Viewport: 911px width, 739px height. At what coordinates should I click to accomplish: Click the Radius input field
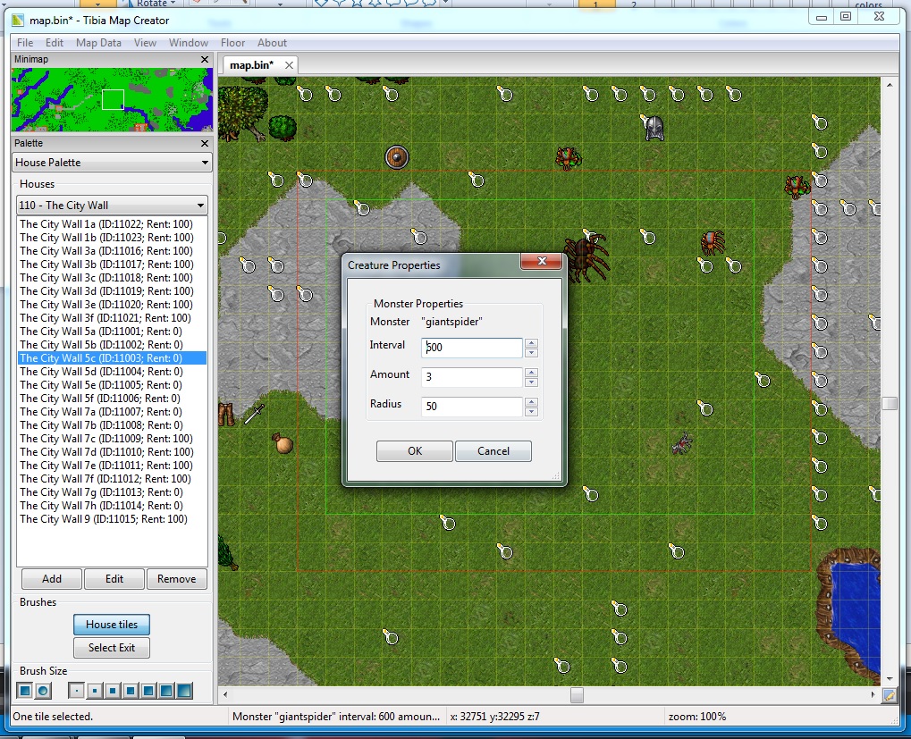(x=472, y=407)
